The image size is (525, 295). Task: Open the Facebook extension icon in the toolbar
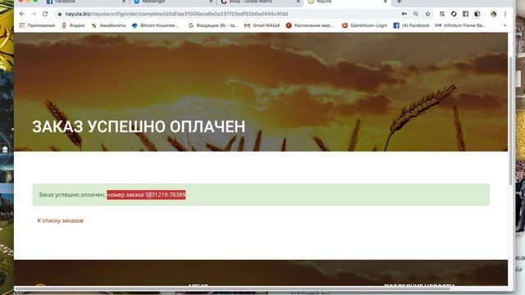[465, 14]
